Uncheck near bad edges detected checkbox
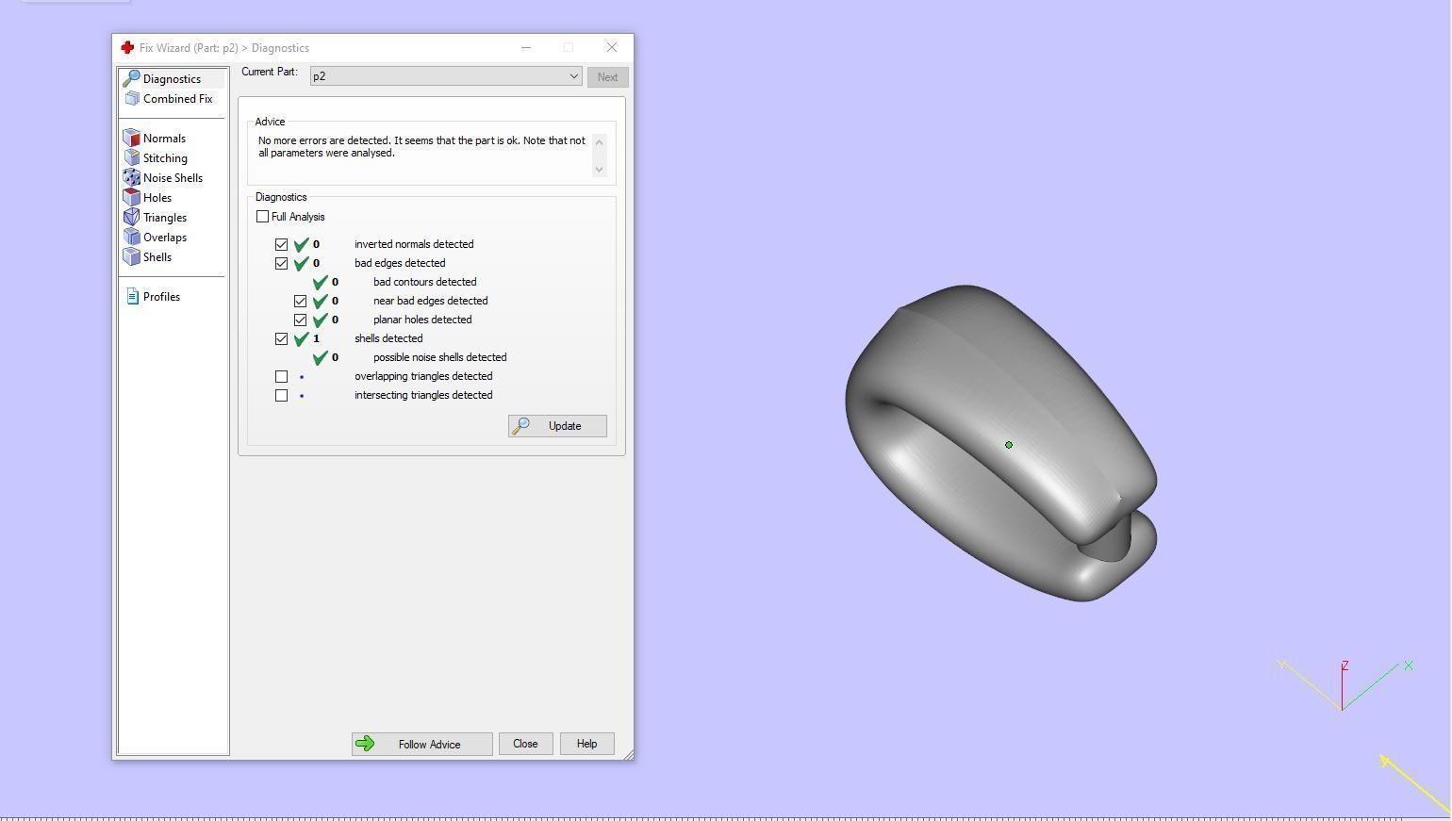The height and width of the screenshot is (821, 1452). coord(300,301)
